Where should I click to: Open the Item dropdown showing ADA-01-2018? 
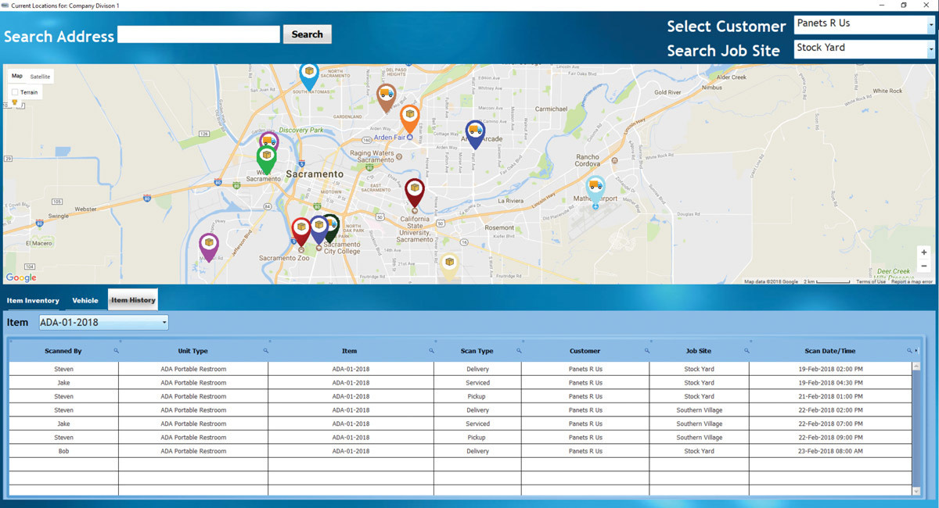coord(164,322)
